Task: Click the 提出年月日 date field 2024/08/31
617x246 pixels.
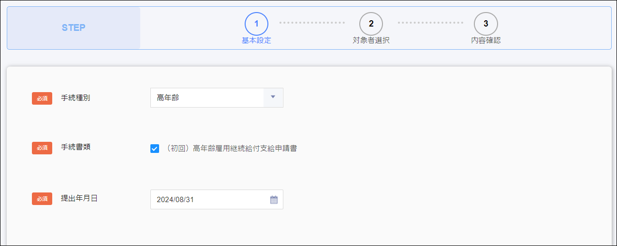Action: pyautogui.click(x=217, y=200)
